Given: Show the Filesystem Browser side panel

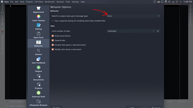Looking at the screenshot, I should pos(2,44).
